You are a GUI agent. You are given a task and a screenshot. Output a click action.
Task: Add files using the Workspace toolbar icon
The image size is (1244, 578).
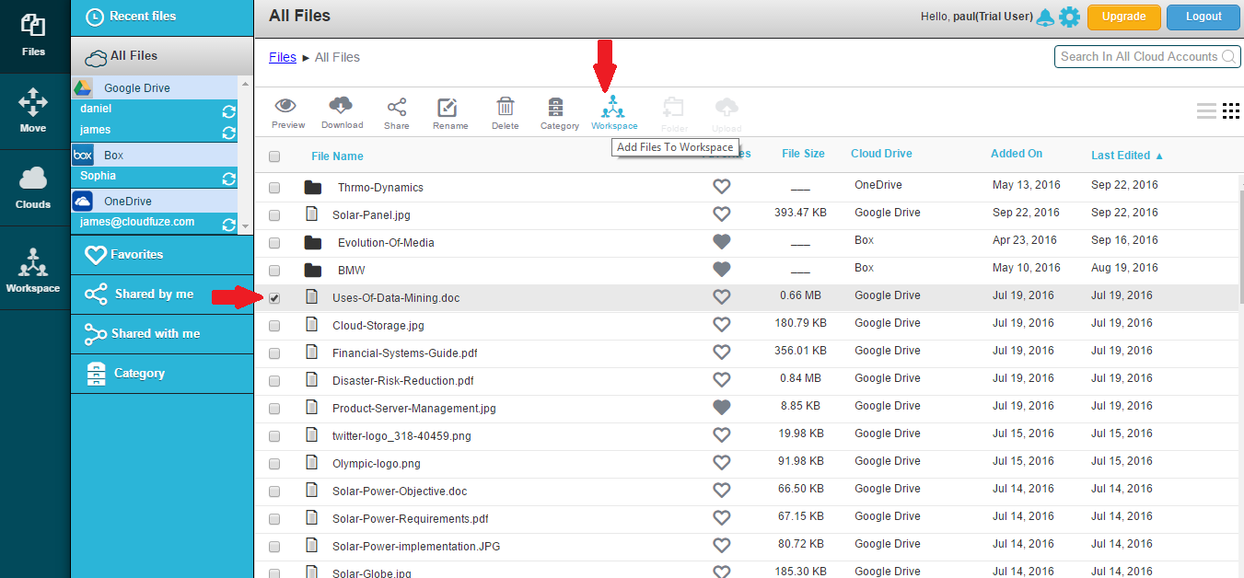pyautogui.click(x=613, y=107)
